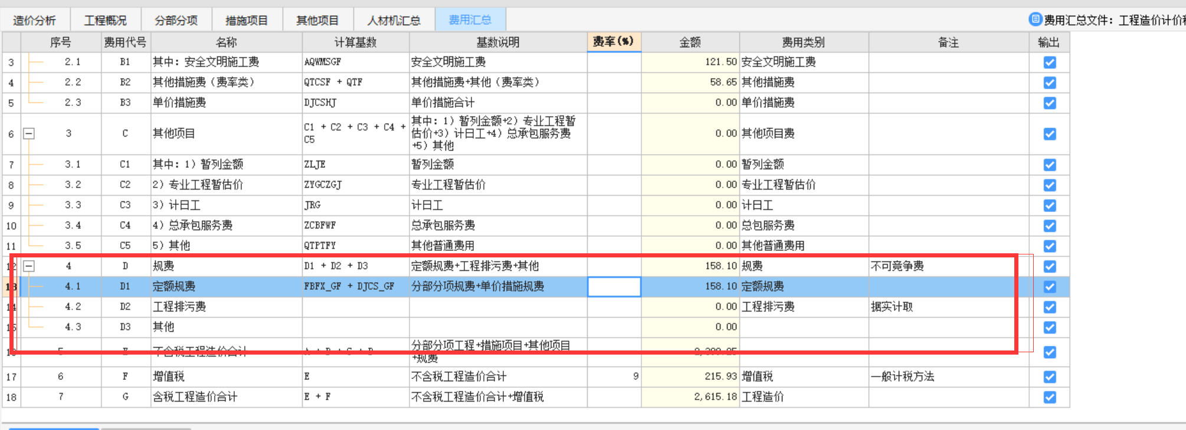Click the 费用类别 column header
Image resolution: width=1186 pixels, height=430 pixels.
pyautogui.click(x=804, y=42)
